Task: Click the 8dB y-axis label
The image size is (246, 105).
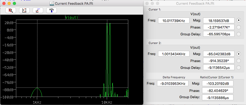Action: (x=10, y=30)
